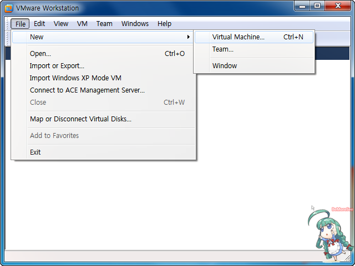Open the Team menu in menu bar
The image size is (355, 266).
coord(104,24)
